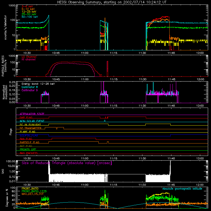Select the red 3-6 keV legend label
Viewport: 211px width, 211px height.
[x=27, y=6]
